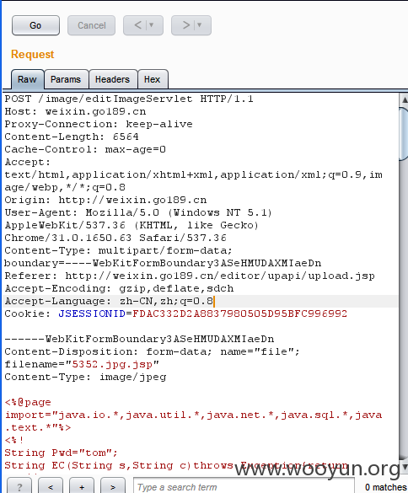Viewport: 408px width, 493px height.
Task: Open the Headers tab
Action: (x=113, y=79)
